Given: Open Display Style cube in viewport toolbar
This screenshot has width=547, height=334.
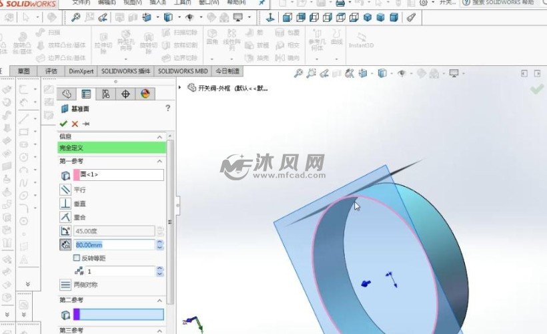Looking at the screenshot, I should [x=382, y=73].
